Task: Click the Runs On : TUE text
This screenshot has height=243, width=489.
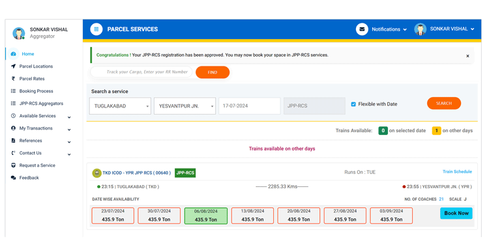Action: click(360, 172)
